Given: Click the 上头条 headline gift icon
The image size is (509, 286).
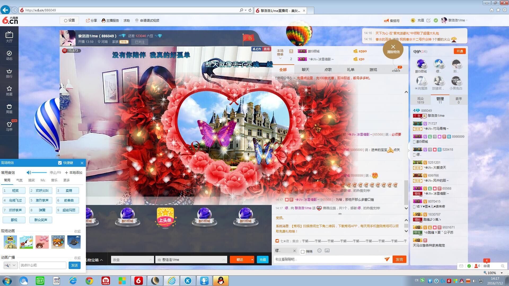Looking at the screenshot, I should click(x=165, y=218).
